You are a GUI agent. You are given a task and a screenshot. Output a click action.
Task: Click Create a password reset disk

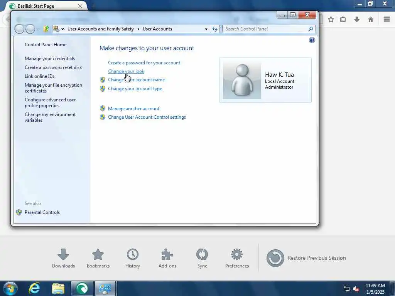[x=53, y=67]
